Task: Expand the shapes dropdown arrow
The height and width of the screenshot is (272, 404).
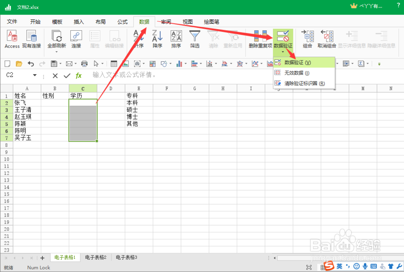Action: tap(170, 64)
